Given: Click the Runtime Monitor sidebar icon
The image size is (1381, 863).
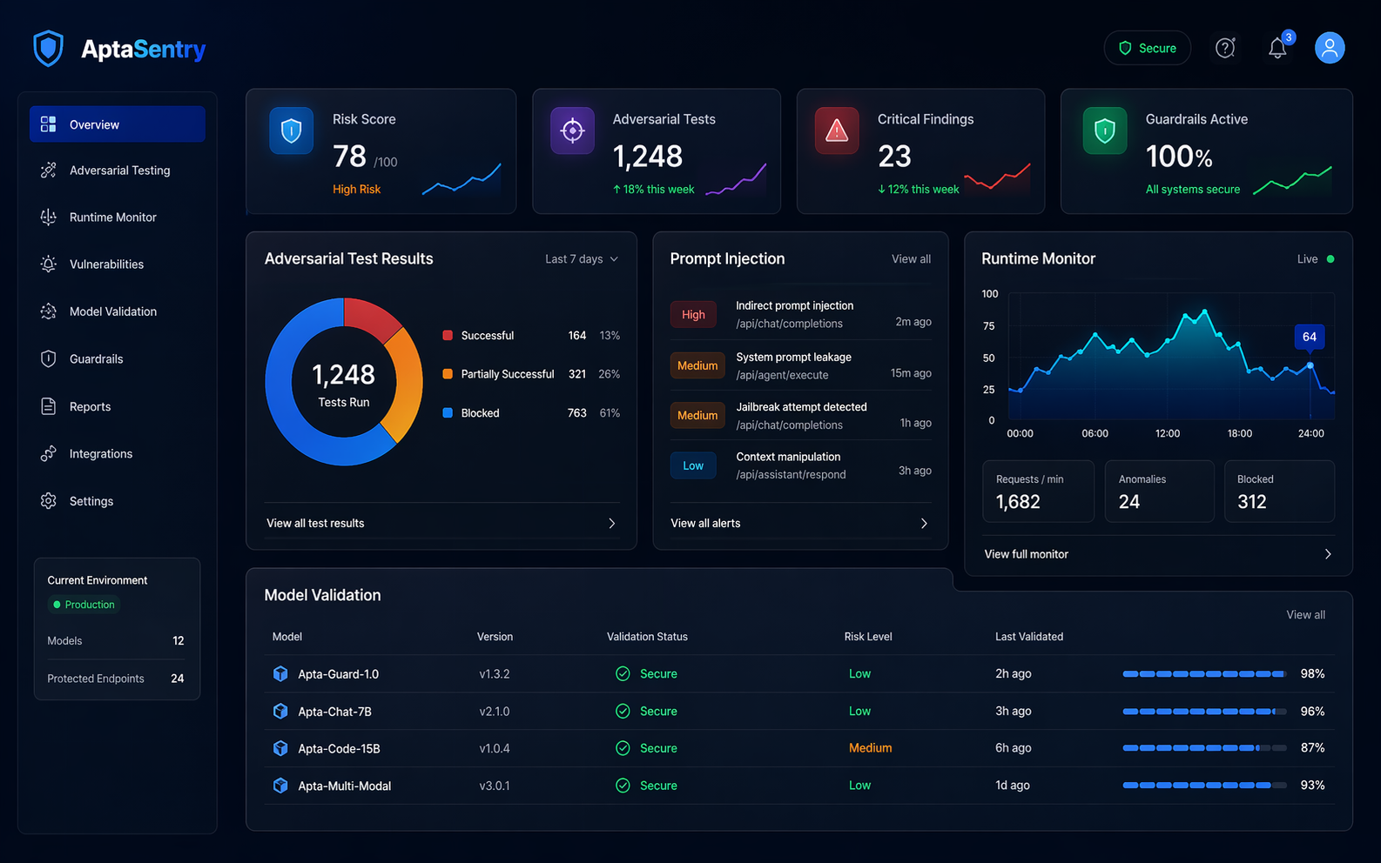Looking at the screenshot, I should point(49,217).
